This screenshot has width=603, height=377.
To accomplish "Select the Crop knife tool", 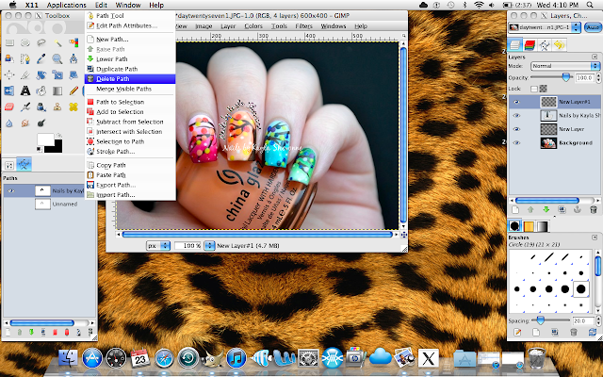I will 25,75.
